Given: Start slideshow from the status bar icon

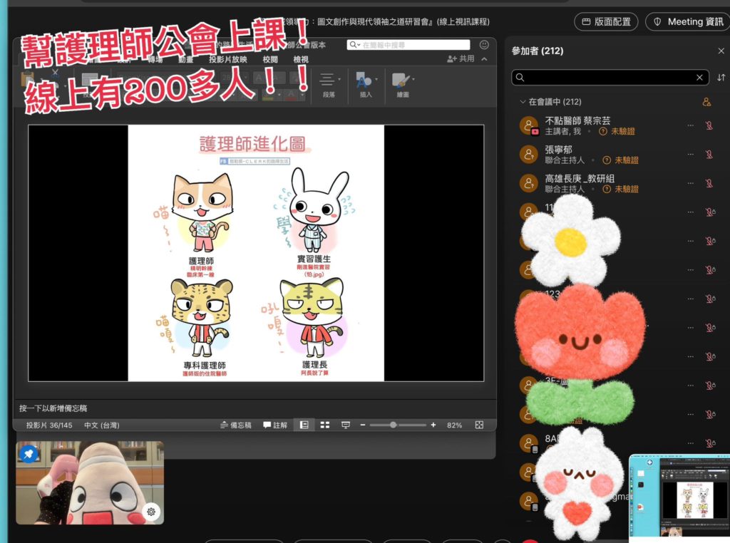Looking at the screenshot, I should click(346, 425).
